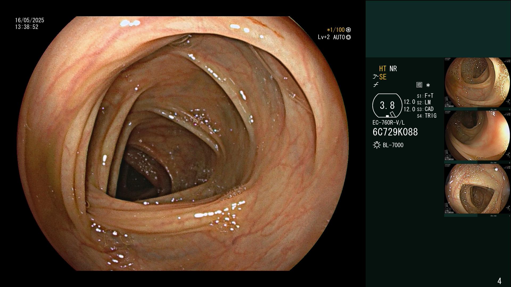Click the serial number 6C729K088
Viewport: 511px width, 287px height.
pos(395,132)
